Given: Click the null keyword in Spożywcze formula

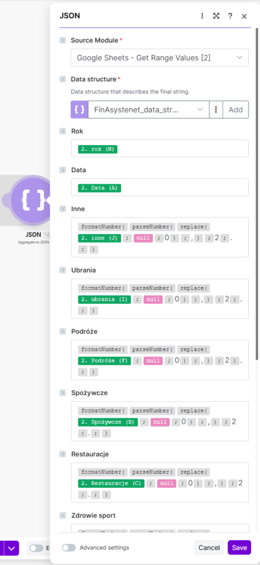Looking at the screenshot, I should [160, 422].
